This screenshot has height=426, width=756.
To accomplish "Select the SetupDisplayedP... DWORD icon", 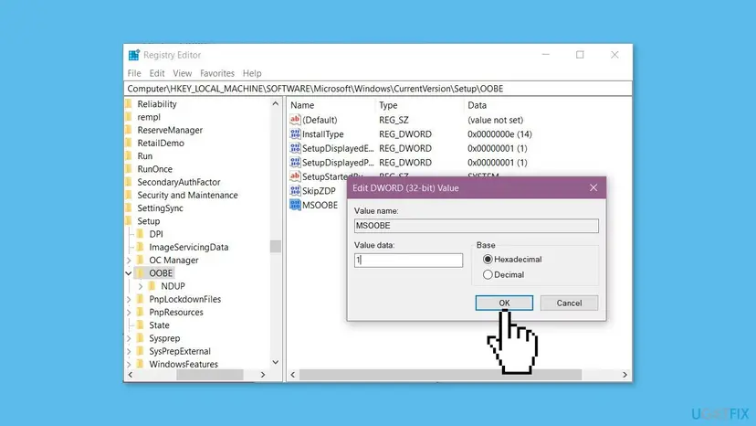I will tap(295, 163).
